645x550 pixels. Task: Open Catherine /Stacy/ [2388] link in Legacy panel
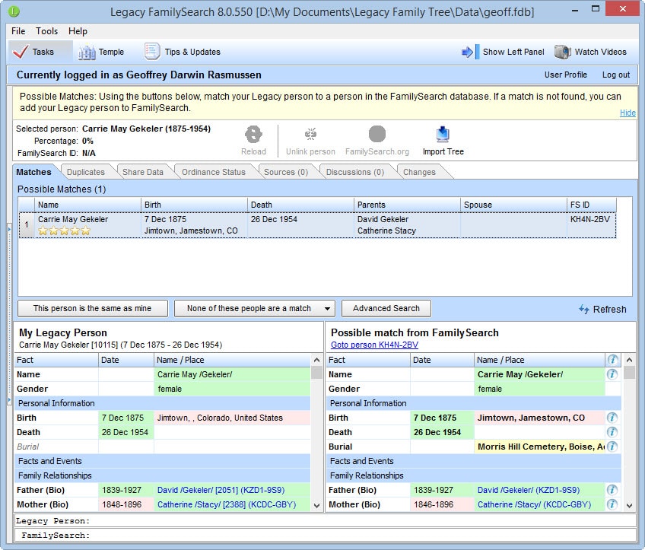[x=227, y=504]
